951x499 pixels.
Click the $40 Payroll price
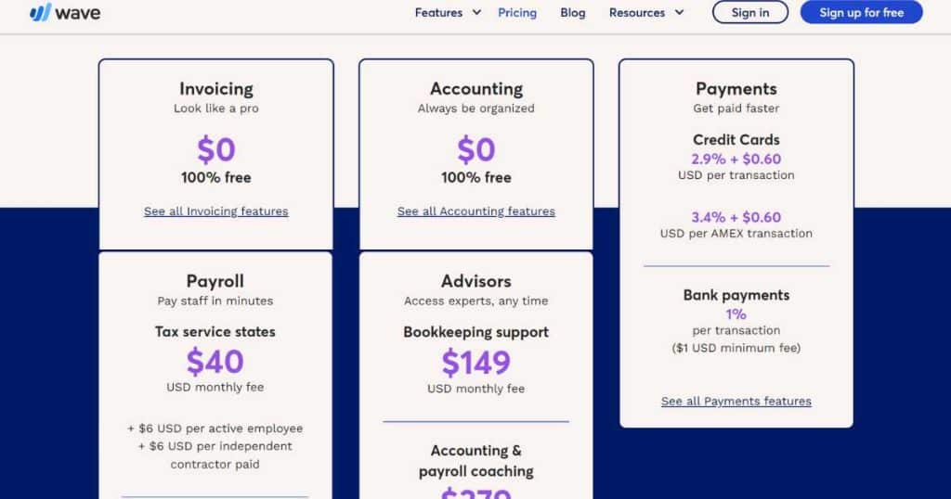[x=215, y=362]
